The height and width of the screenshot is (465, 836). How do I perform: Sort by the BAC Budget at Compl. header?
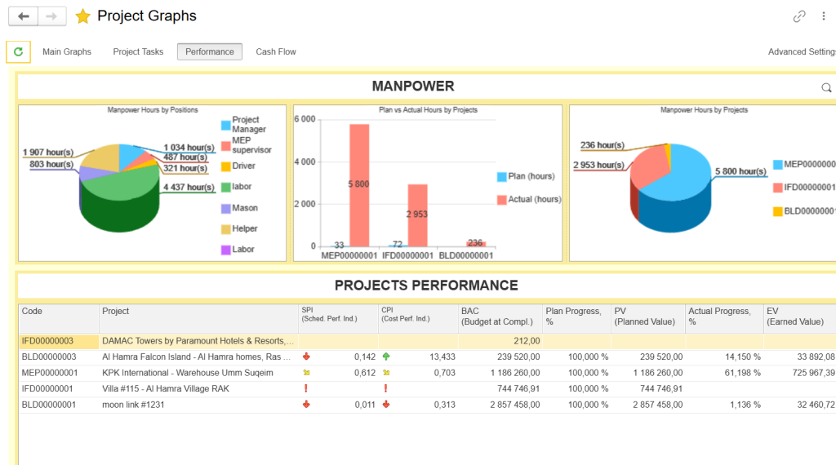[500, 318]
